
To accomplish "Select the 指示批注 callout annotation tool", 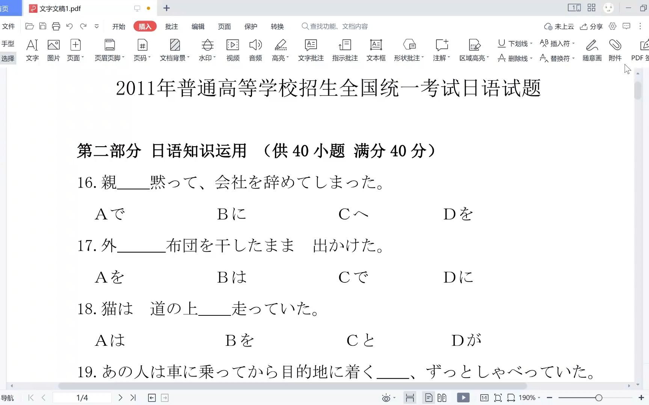I will 345,50.
